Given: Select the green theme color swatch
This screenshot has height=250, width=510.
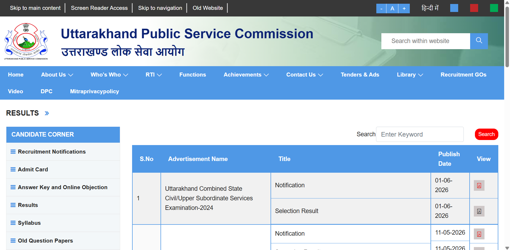Looking at the screenshot, I should pyautogui.click(x=494, y=8).
